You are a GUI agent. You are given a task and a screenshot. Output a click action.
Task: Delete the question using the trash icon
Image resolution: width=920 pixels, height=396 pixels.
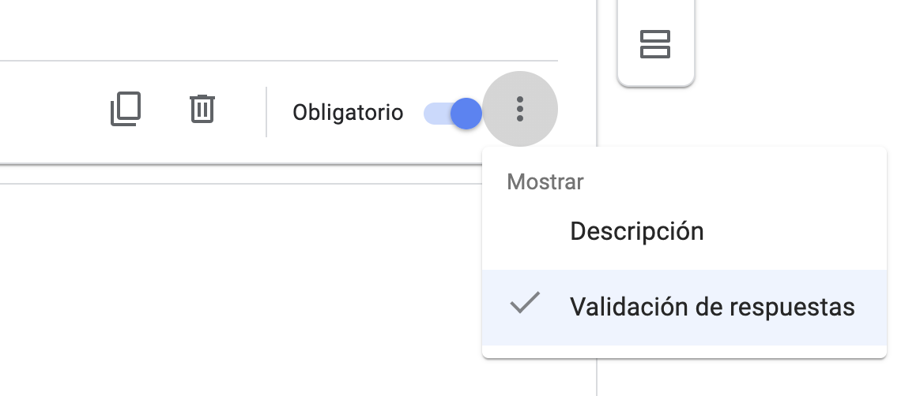click(202, 109)
